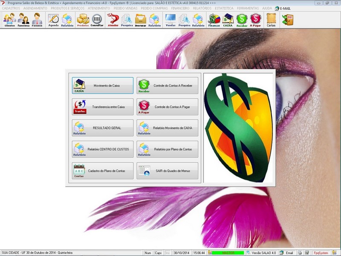Open the FINANCEIRO menu

click(180, 8)
